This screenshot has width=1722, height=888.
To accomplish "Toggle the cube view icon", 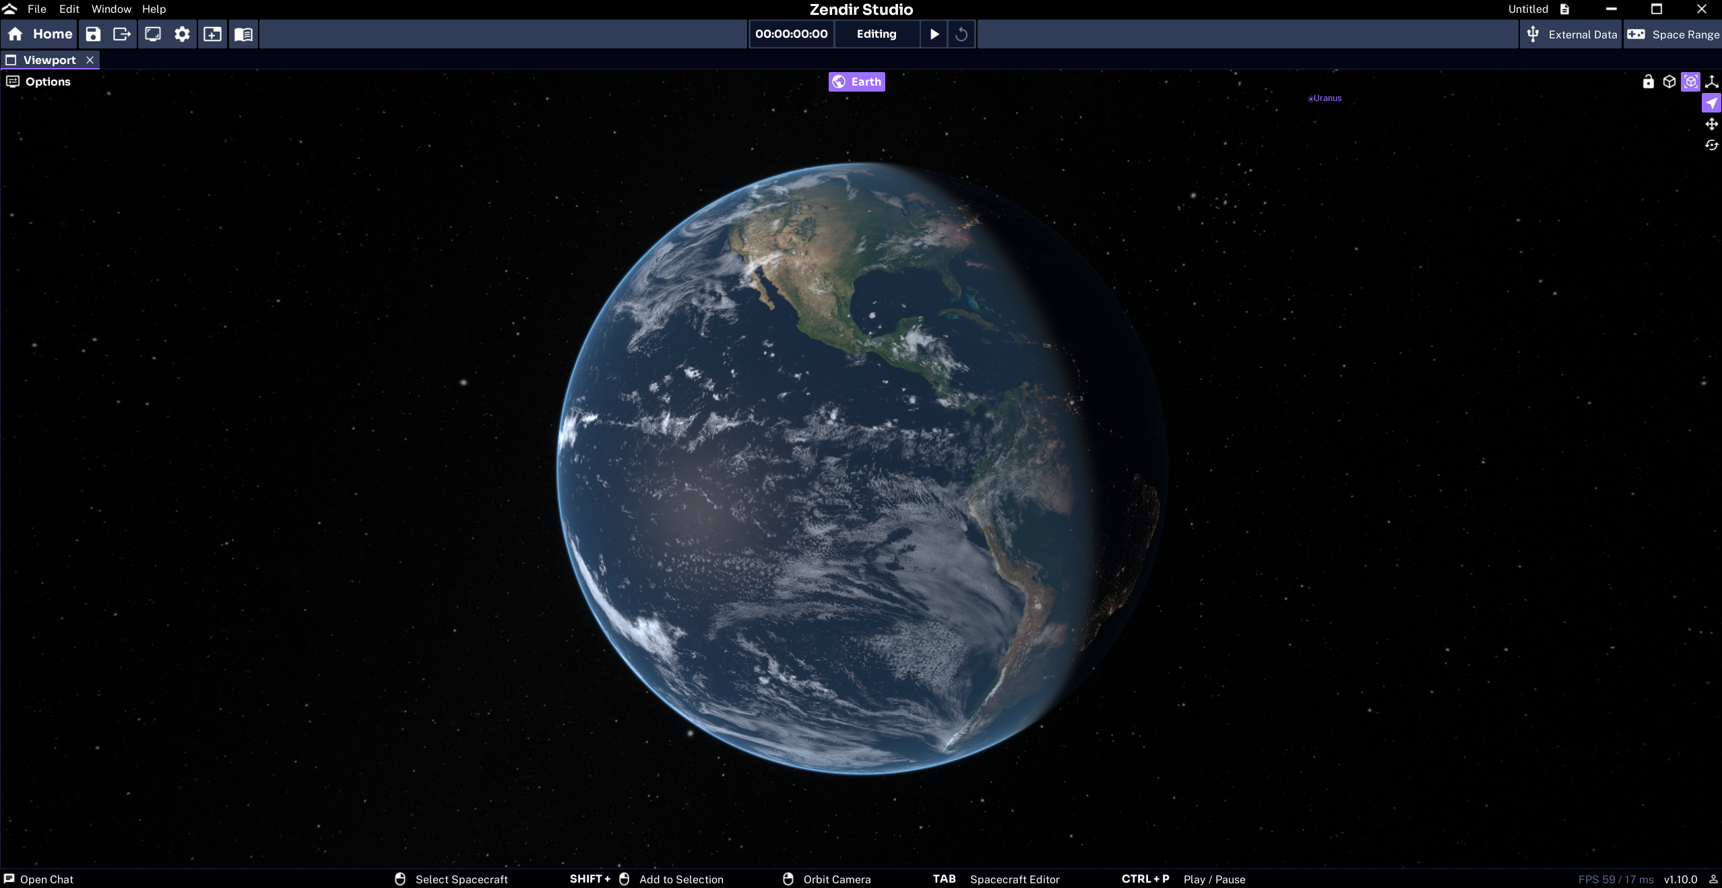I will (1669, 82).
